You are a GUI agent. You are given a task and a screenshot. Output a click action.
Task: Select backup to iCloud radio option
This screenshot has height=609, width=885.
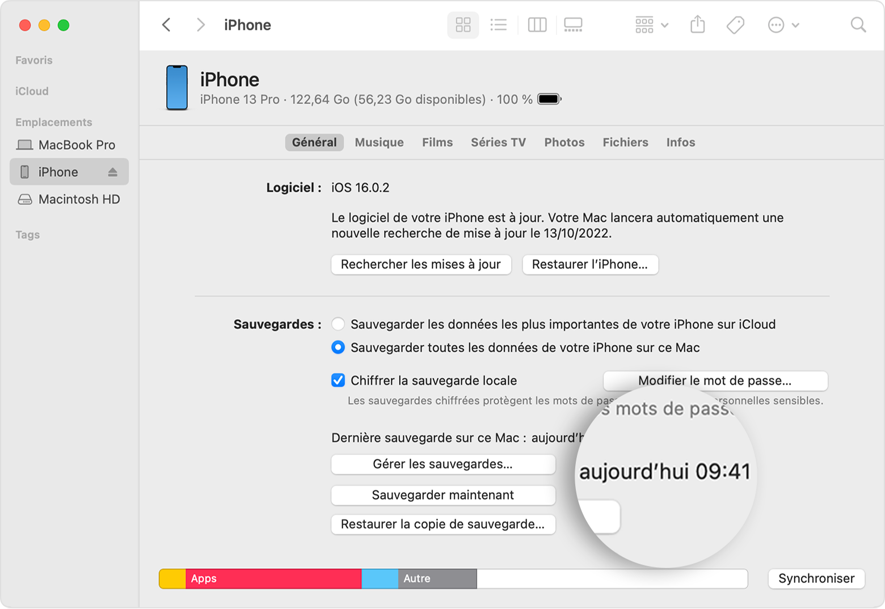(x=338, y=324)
